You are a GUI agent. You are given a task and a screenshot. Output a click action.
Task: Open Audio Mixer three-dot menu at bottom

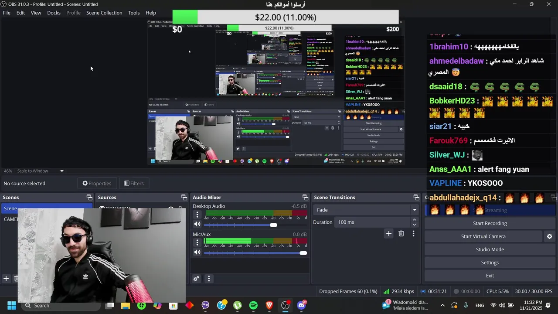[x=209, y=279]
